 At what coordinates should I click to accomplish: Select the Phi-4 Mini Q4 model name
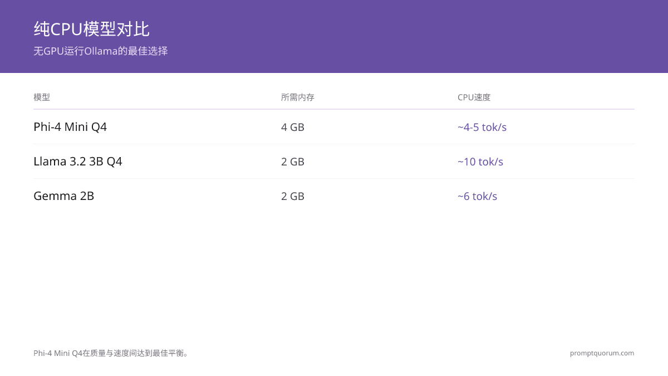click(x=70, y=127)
